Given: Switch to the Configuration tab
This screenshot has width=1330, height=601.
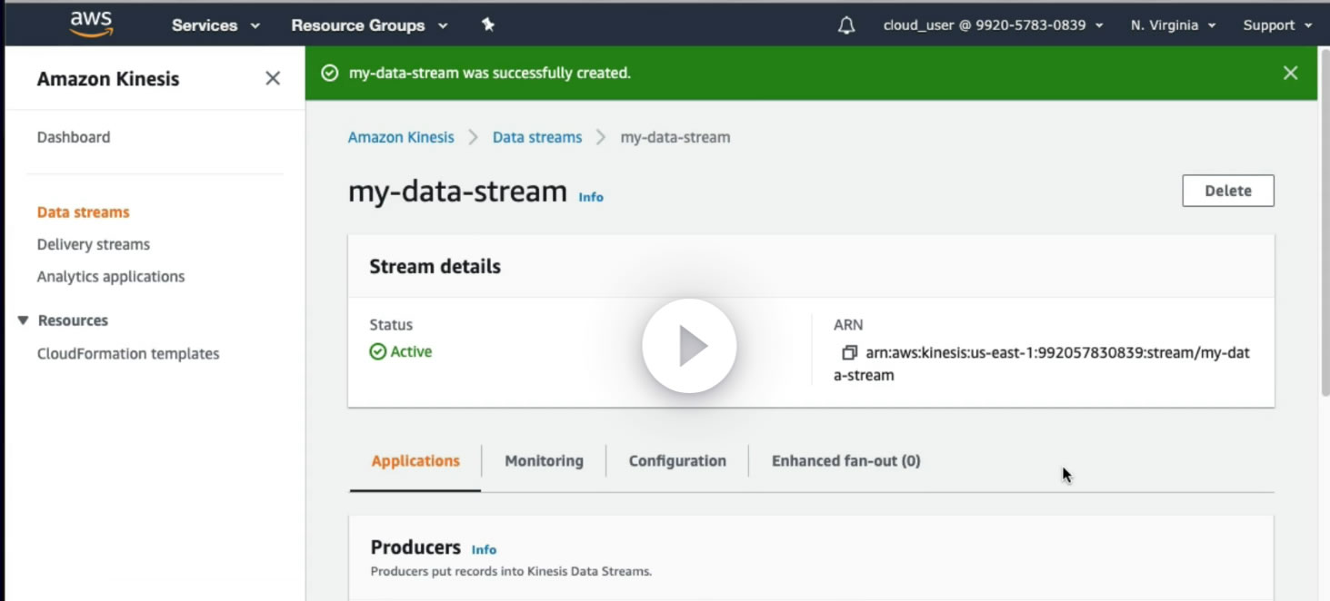Looking at the screenshot, I should 677,461.
